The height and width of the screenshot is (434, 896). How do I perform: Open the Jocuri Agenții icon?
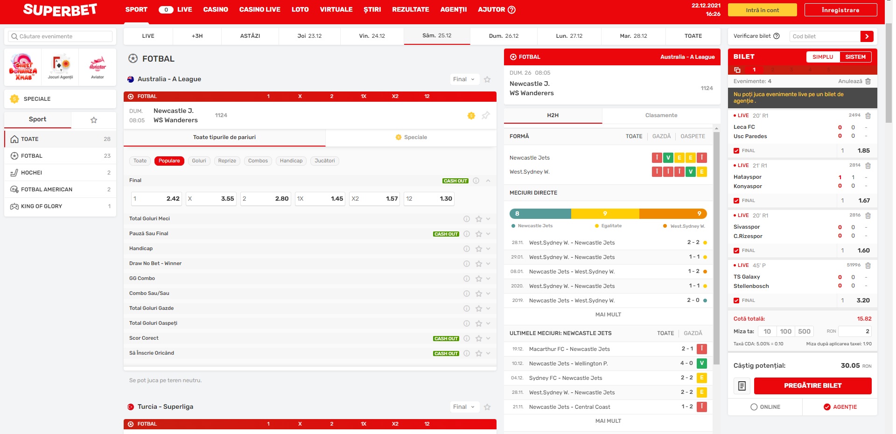click(60, 67)
